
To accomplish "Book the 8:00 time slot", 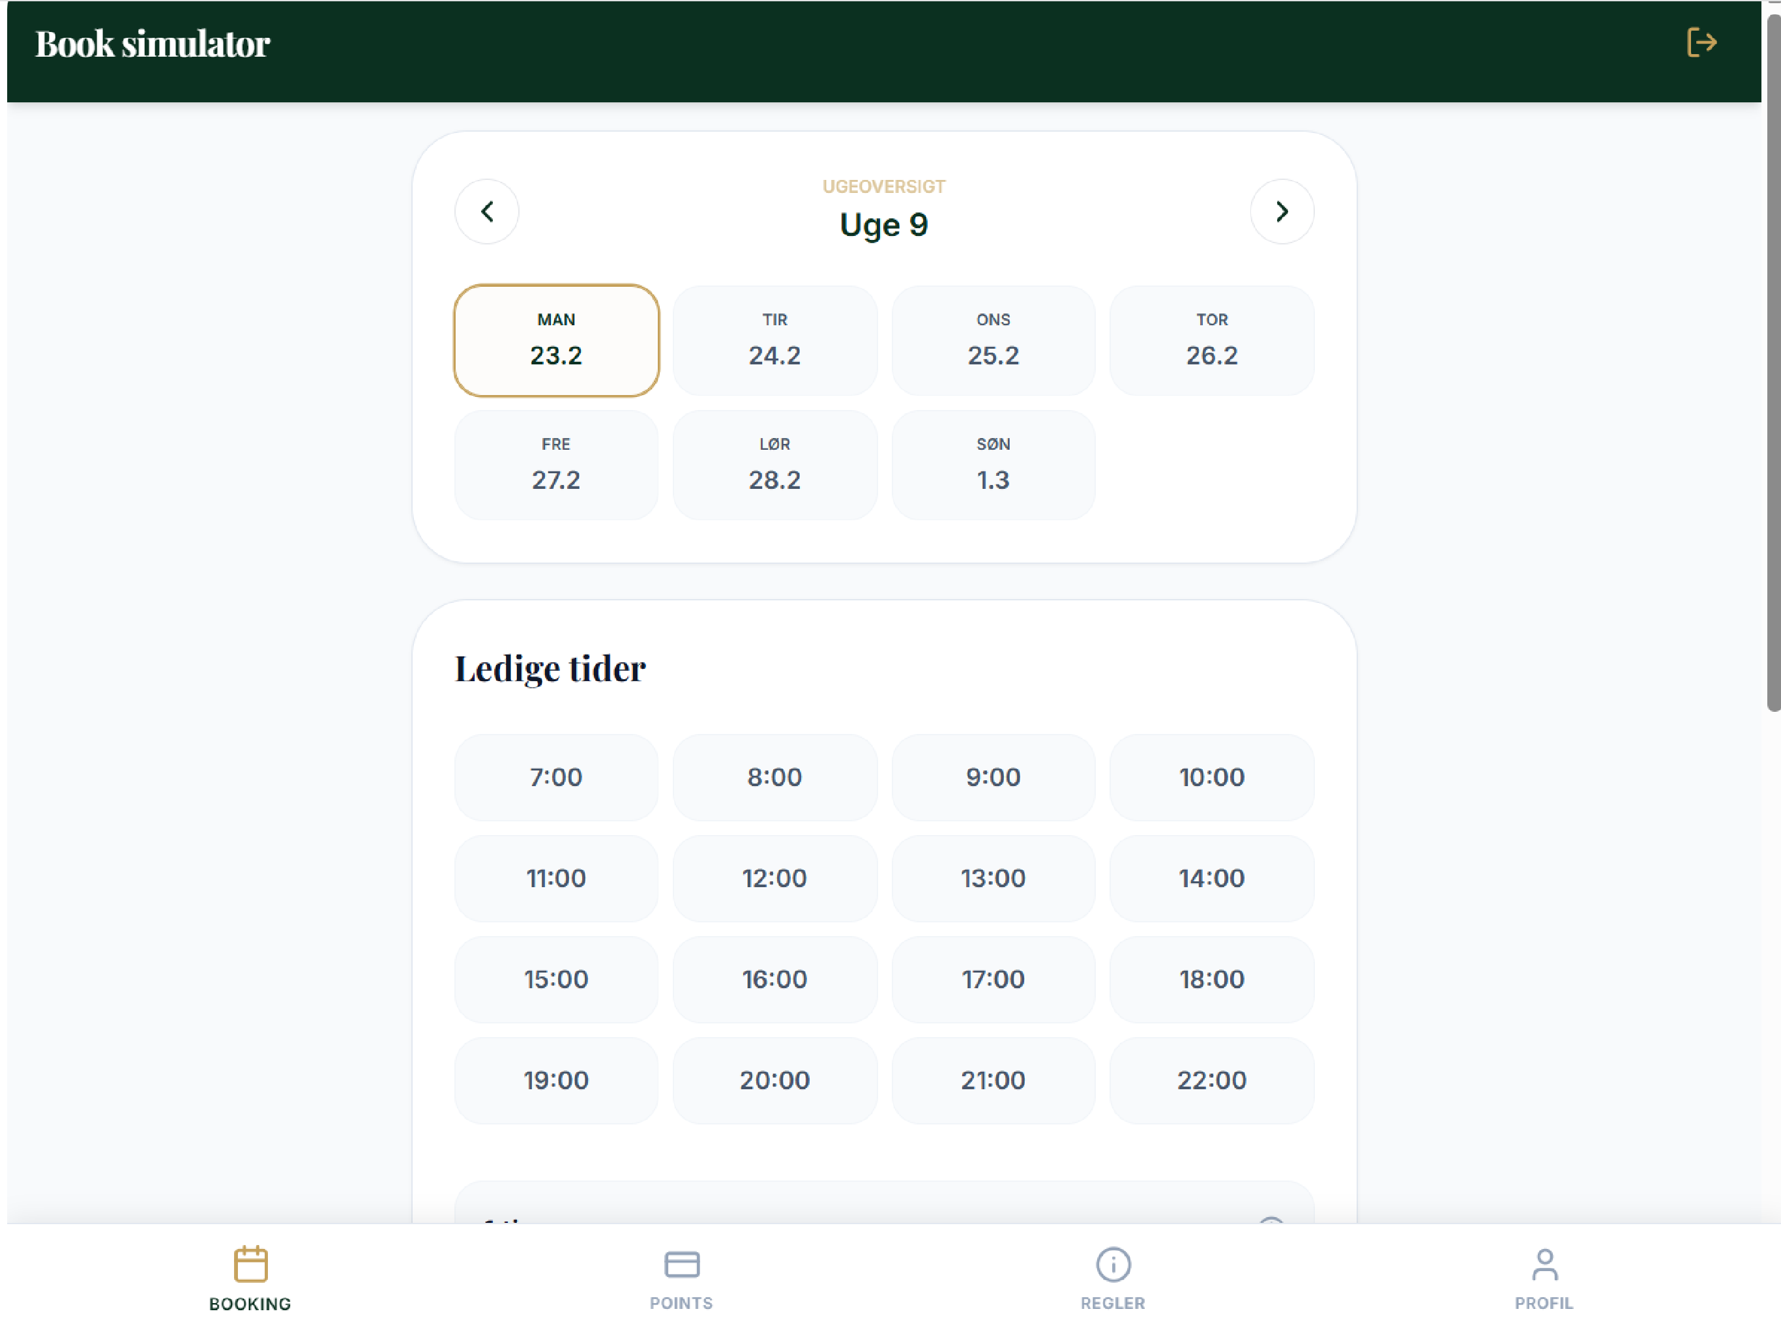I will pos(774,777).
